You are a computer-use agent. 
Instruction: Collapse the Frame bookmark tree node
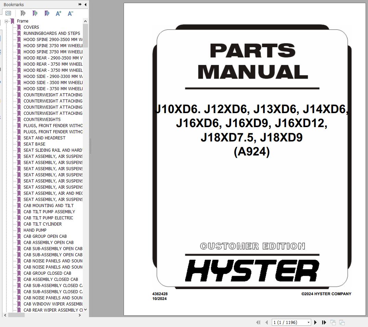7,21
